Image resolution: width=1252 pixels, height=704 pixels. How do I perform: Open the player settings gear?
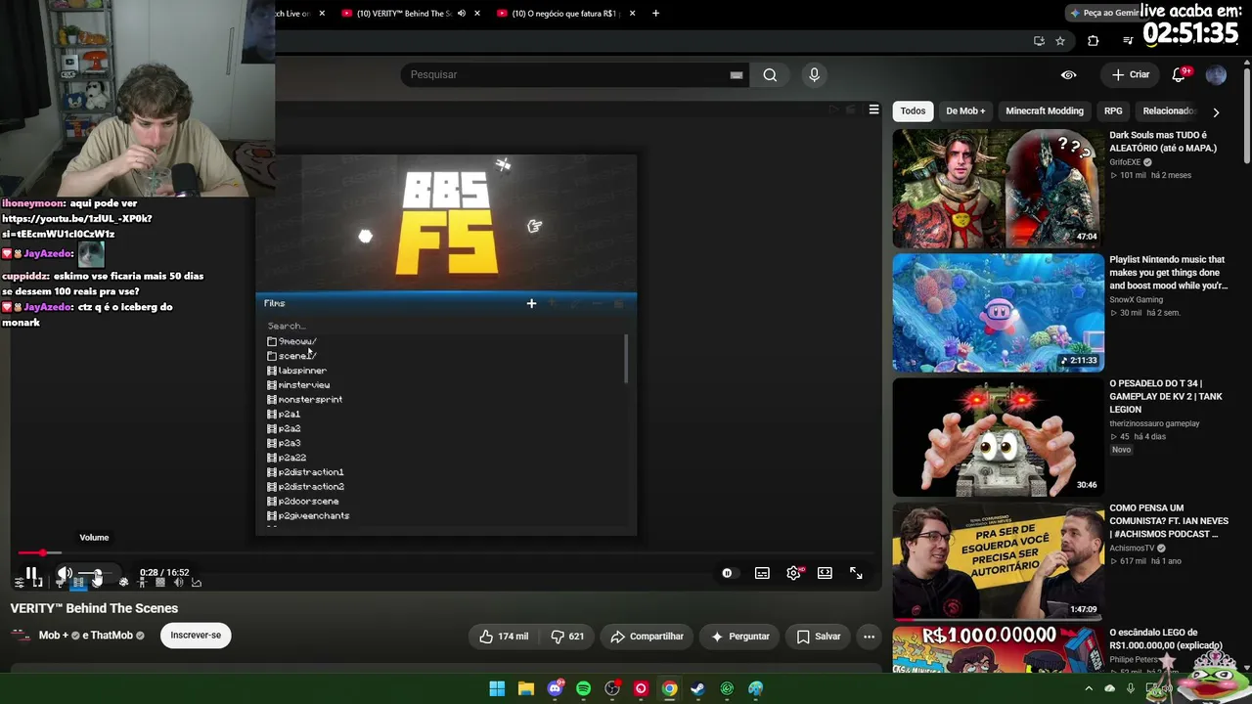(793, 573)
